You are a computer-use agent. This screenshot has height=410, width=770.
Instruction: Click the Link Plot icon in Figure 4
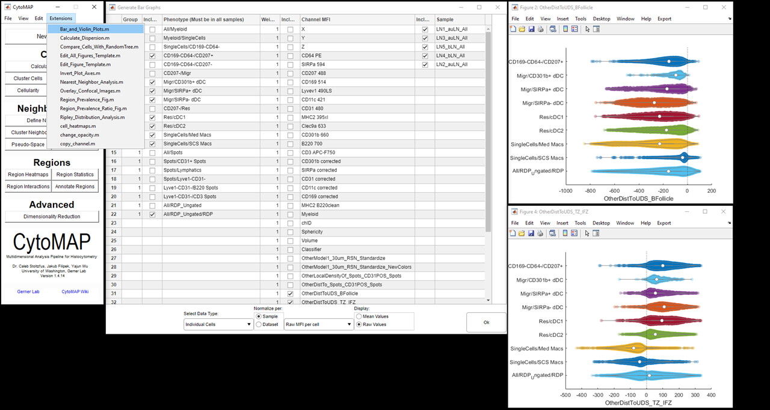[x=553, y=233]
